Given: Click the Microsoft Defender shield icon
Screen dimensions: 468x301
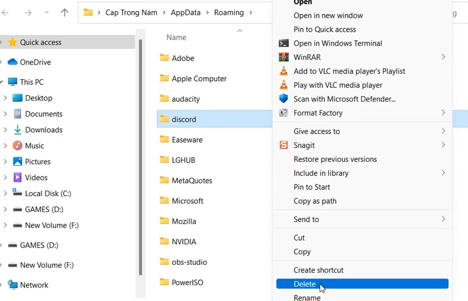Looking at the screenshot, I should click(x=284, y=99).
